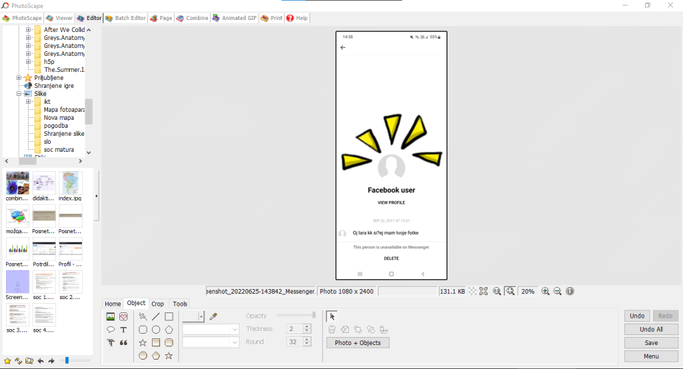
Task: Select the insert Photo object icon
Action: pos(111,316)
